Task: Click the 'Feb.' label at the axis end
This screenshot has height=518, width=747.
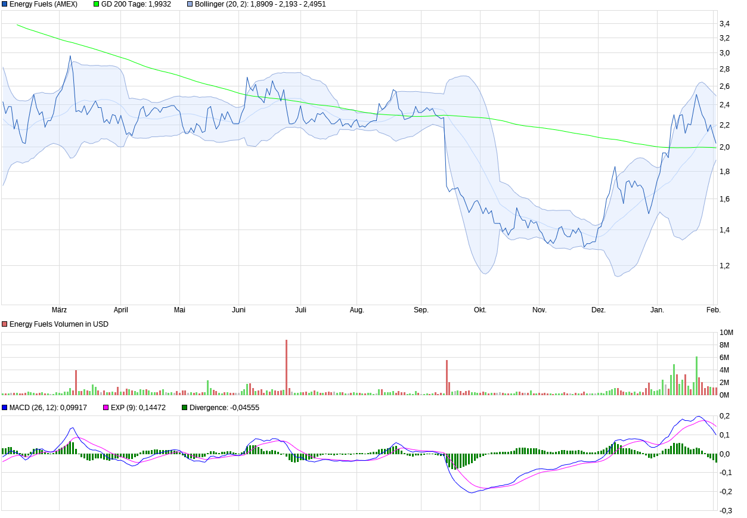Action: point(714,310)
